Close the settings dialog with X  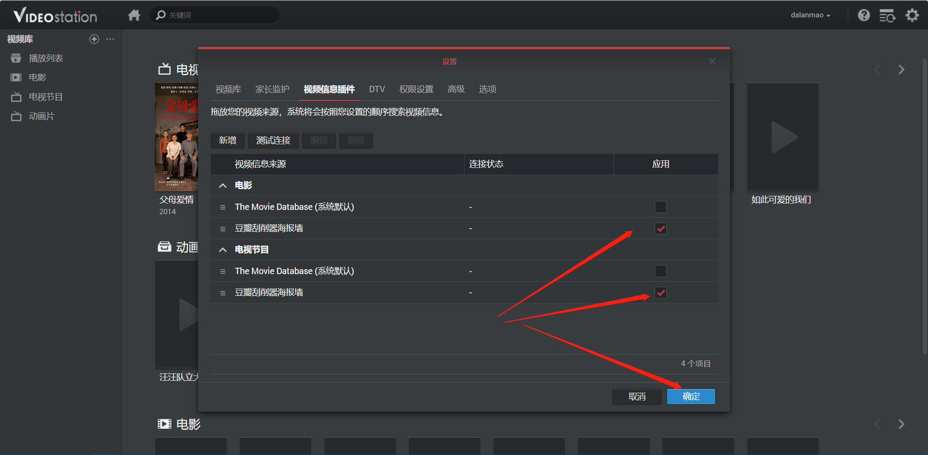tap(712, 61)
